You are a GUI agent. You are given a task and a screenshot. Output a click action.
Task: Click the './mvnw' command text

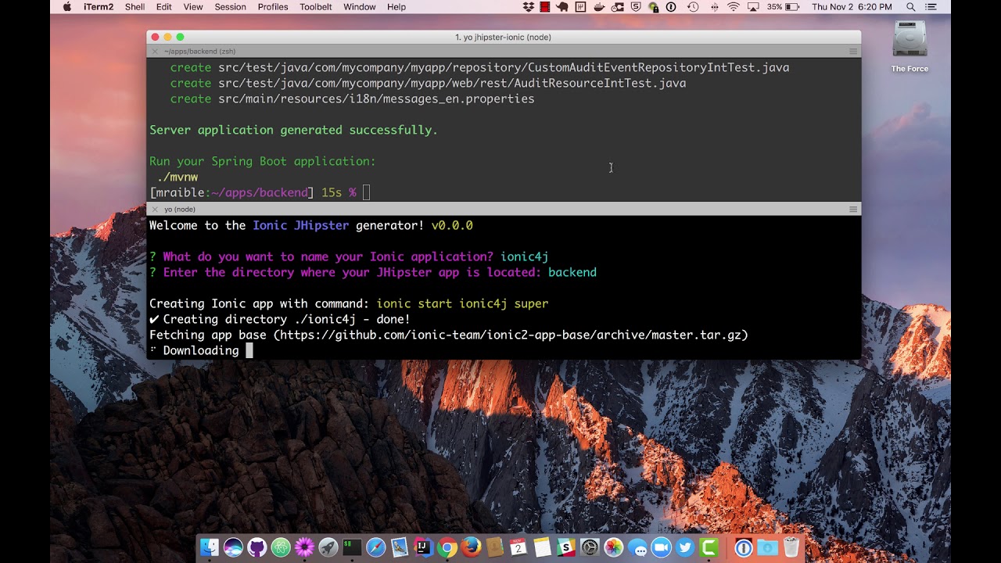[178, 178]
